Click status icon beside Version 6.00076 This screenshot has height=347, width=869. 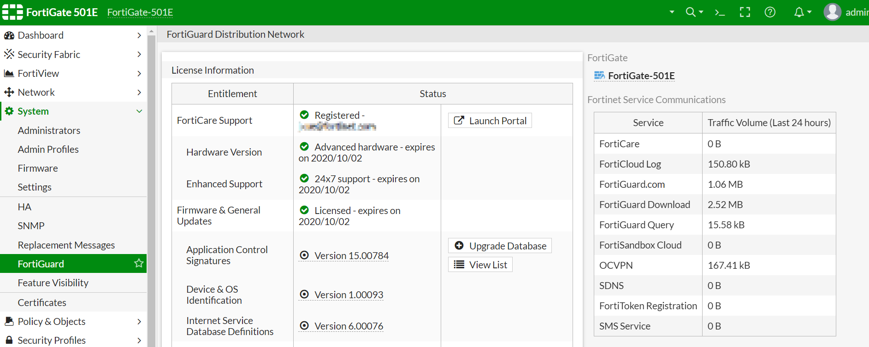click(x=304, y=325)
